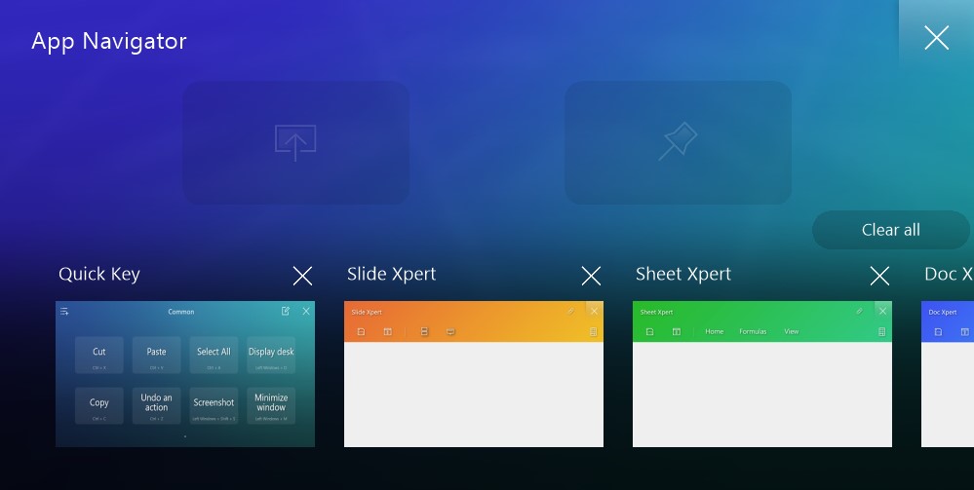Click the layout icon in Slide Xpert preview
This screenshot has height=490, width=974.
[x=388, y=331]
